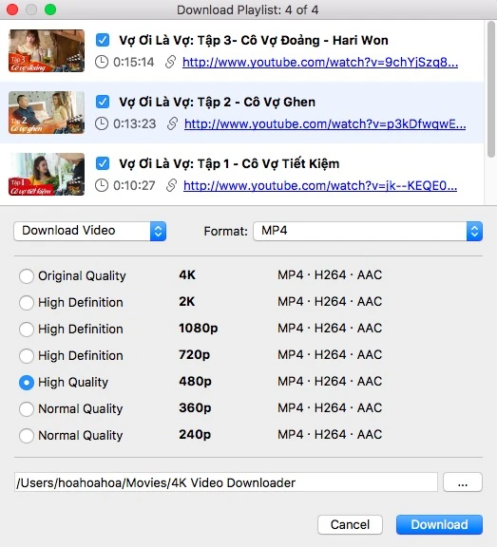Click the clock icon beside 0:15:14 duration
Image resolution: width=497 pixels, height=547 pixels.
[x=102, y=62]
